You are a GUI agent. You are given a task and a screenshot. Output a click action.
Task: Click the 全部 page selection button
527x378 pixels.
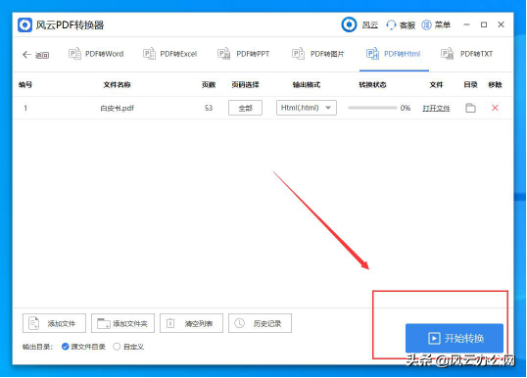[x=245, y=108]
